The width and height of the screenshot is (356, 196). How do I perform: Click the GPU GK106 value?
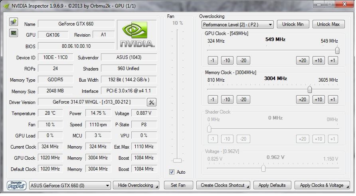click(x=53, y=35)
